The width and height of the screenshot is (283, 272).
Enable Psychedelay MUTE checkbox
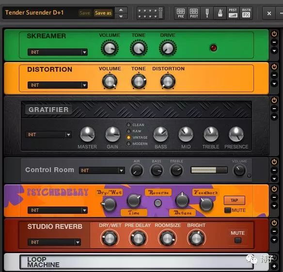coord(227,210)
